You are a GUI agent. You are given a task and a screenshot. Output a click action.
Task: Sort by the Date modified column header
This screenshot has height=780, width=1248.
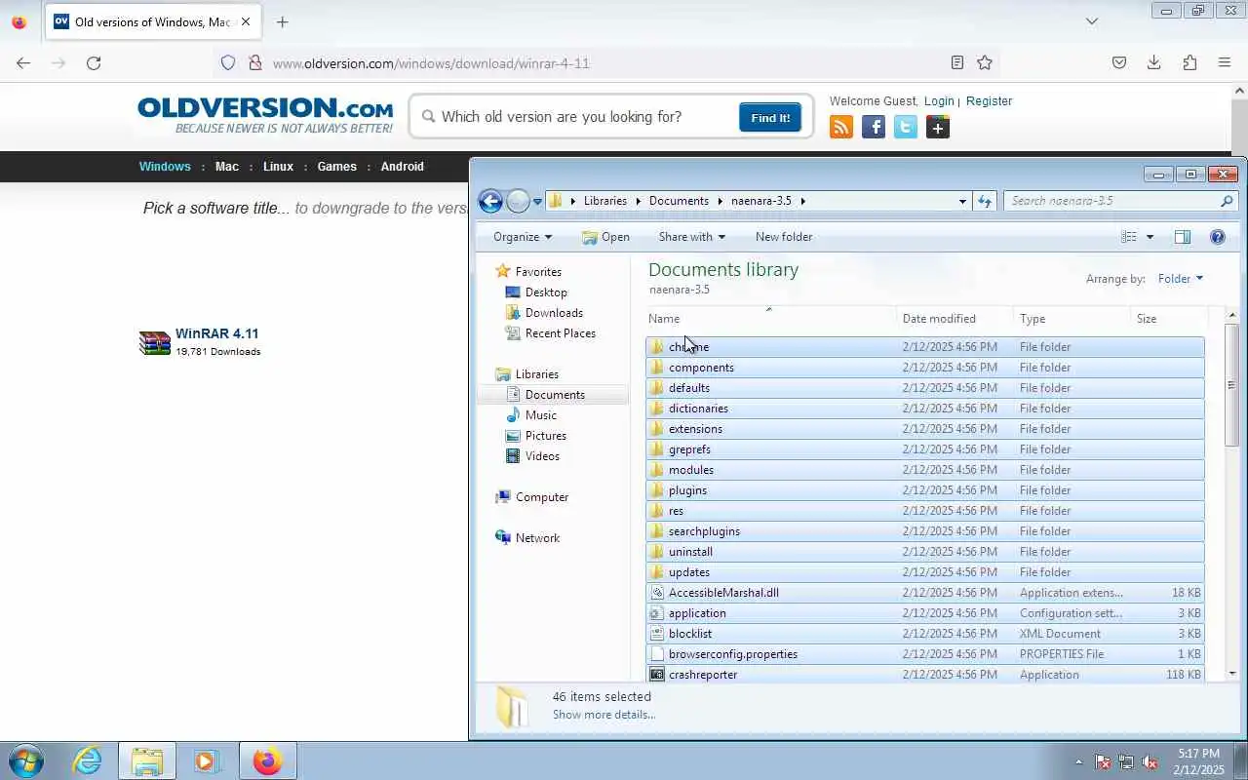[955, 319]
